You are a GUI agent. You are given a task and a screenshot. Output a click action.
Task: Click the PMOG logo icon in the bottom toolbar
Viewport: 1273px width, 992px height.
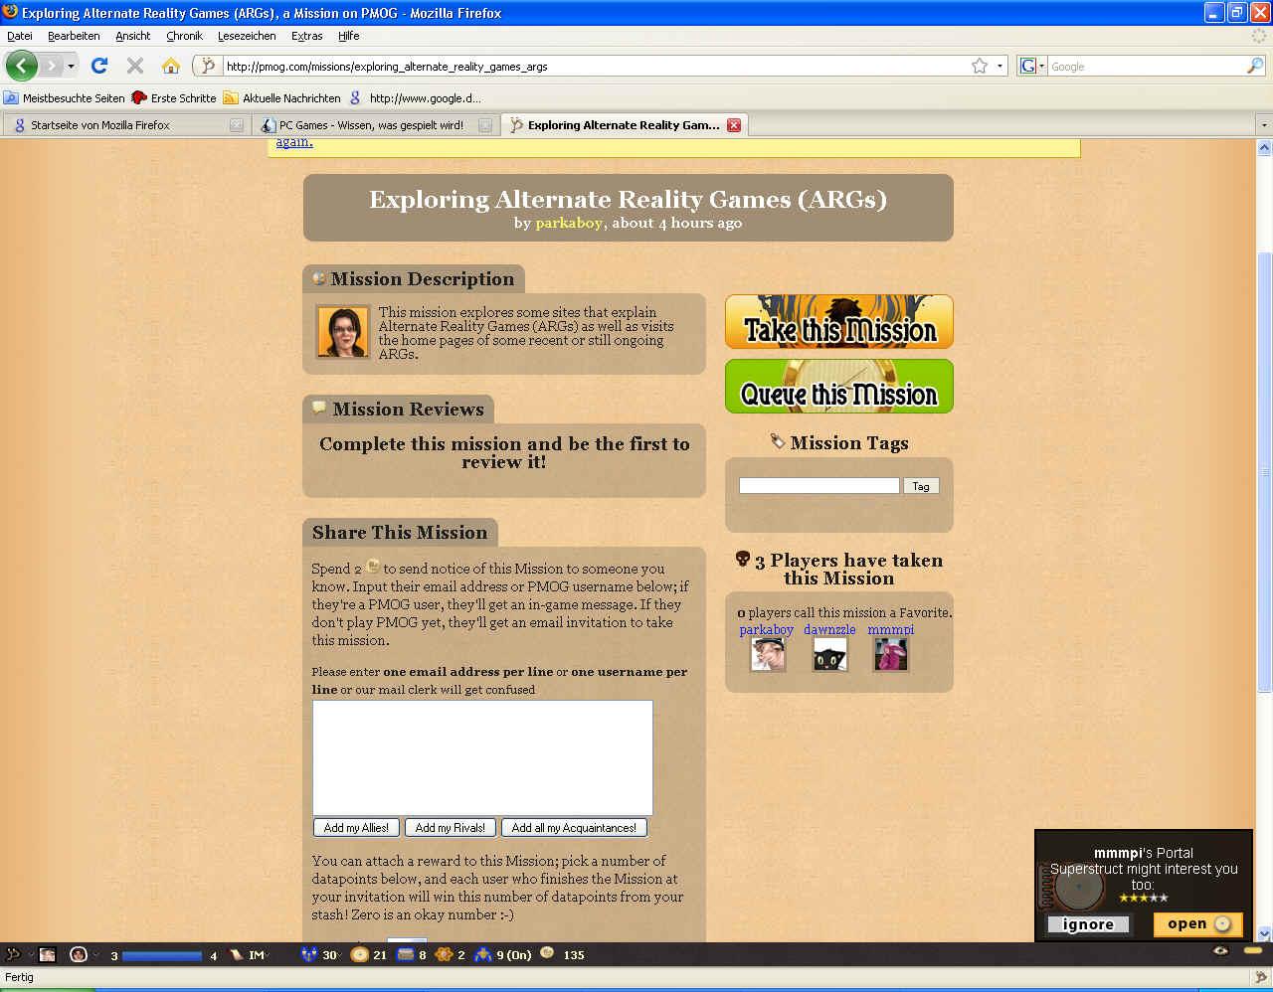pos(13,954)
